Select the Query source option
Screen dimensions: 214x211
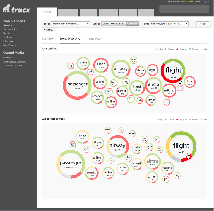(105, 24)
